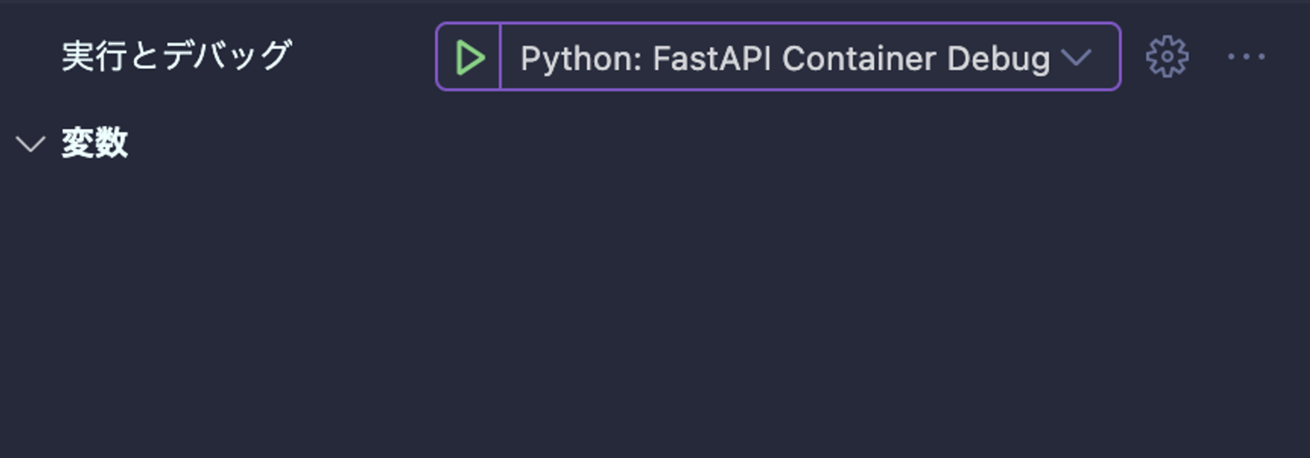Click the chevron arrow beside Container Debug

(x=1077, y=58)
